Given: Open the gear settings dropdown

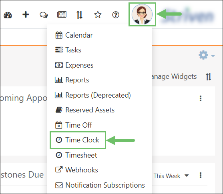Looking at the screenshot, I should (206, 55).
